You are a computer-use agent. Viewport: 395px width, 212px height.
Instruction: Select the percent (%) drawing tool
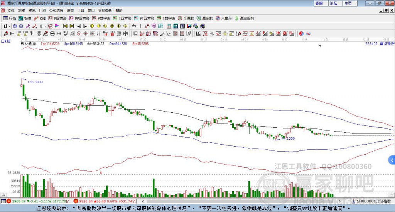tap(212, 33)
